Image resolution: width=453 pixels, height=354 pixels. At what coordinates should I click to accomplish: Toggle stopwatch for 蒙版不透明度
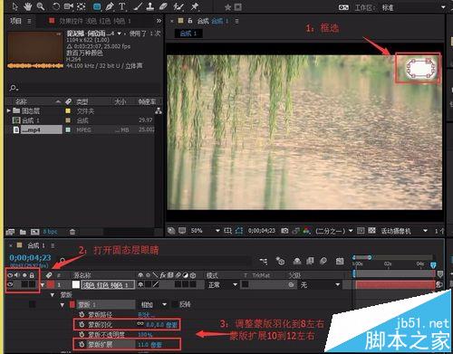pos(82,334)
